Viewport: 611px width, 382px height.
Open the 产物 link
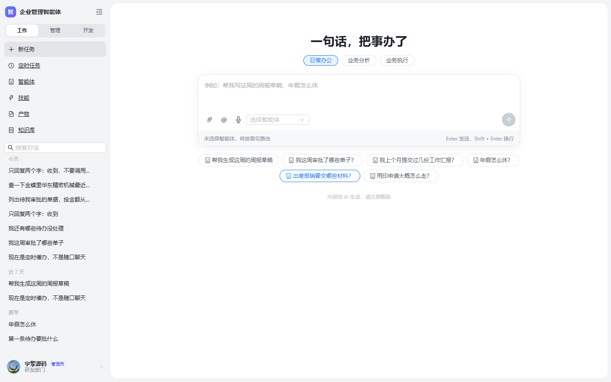tap(24, 114)
